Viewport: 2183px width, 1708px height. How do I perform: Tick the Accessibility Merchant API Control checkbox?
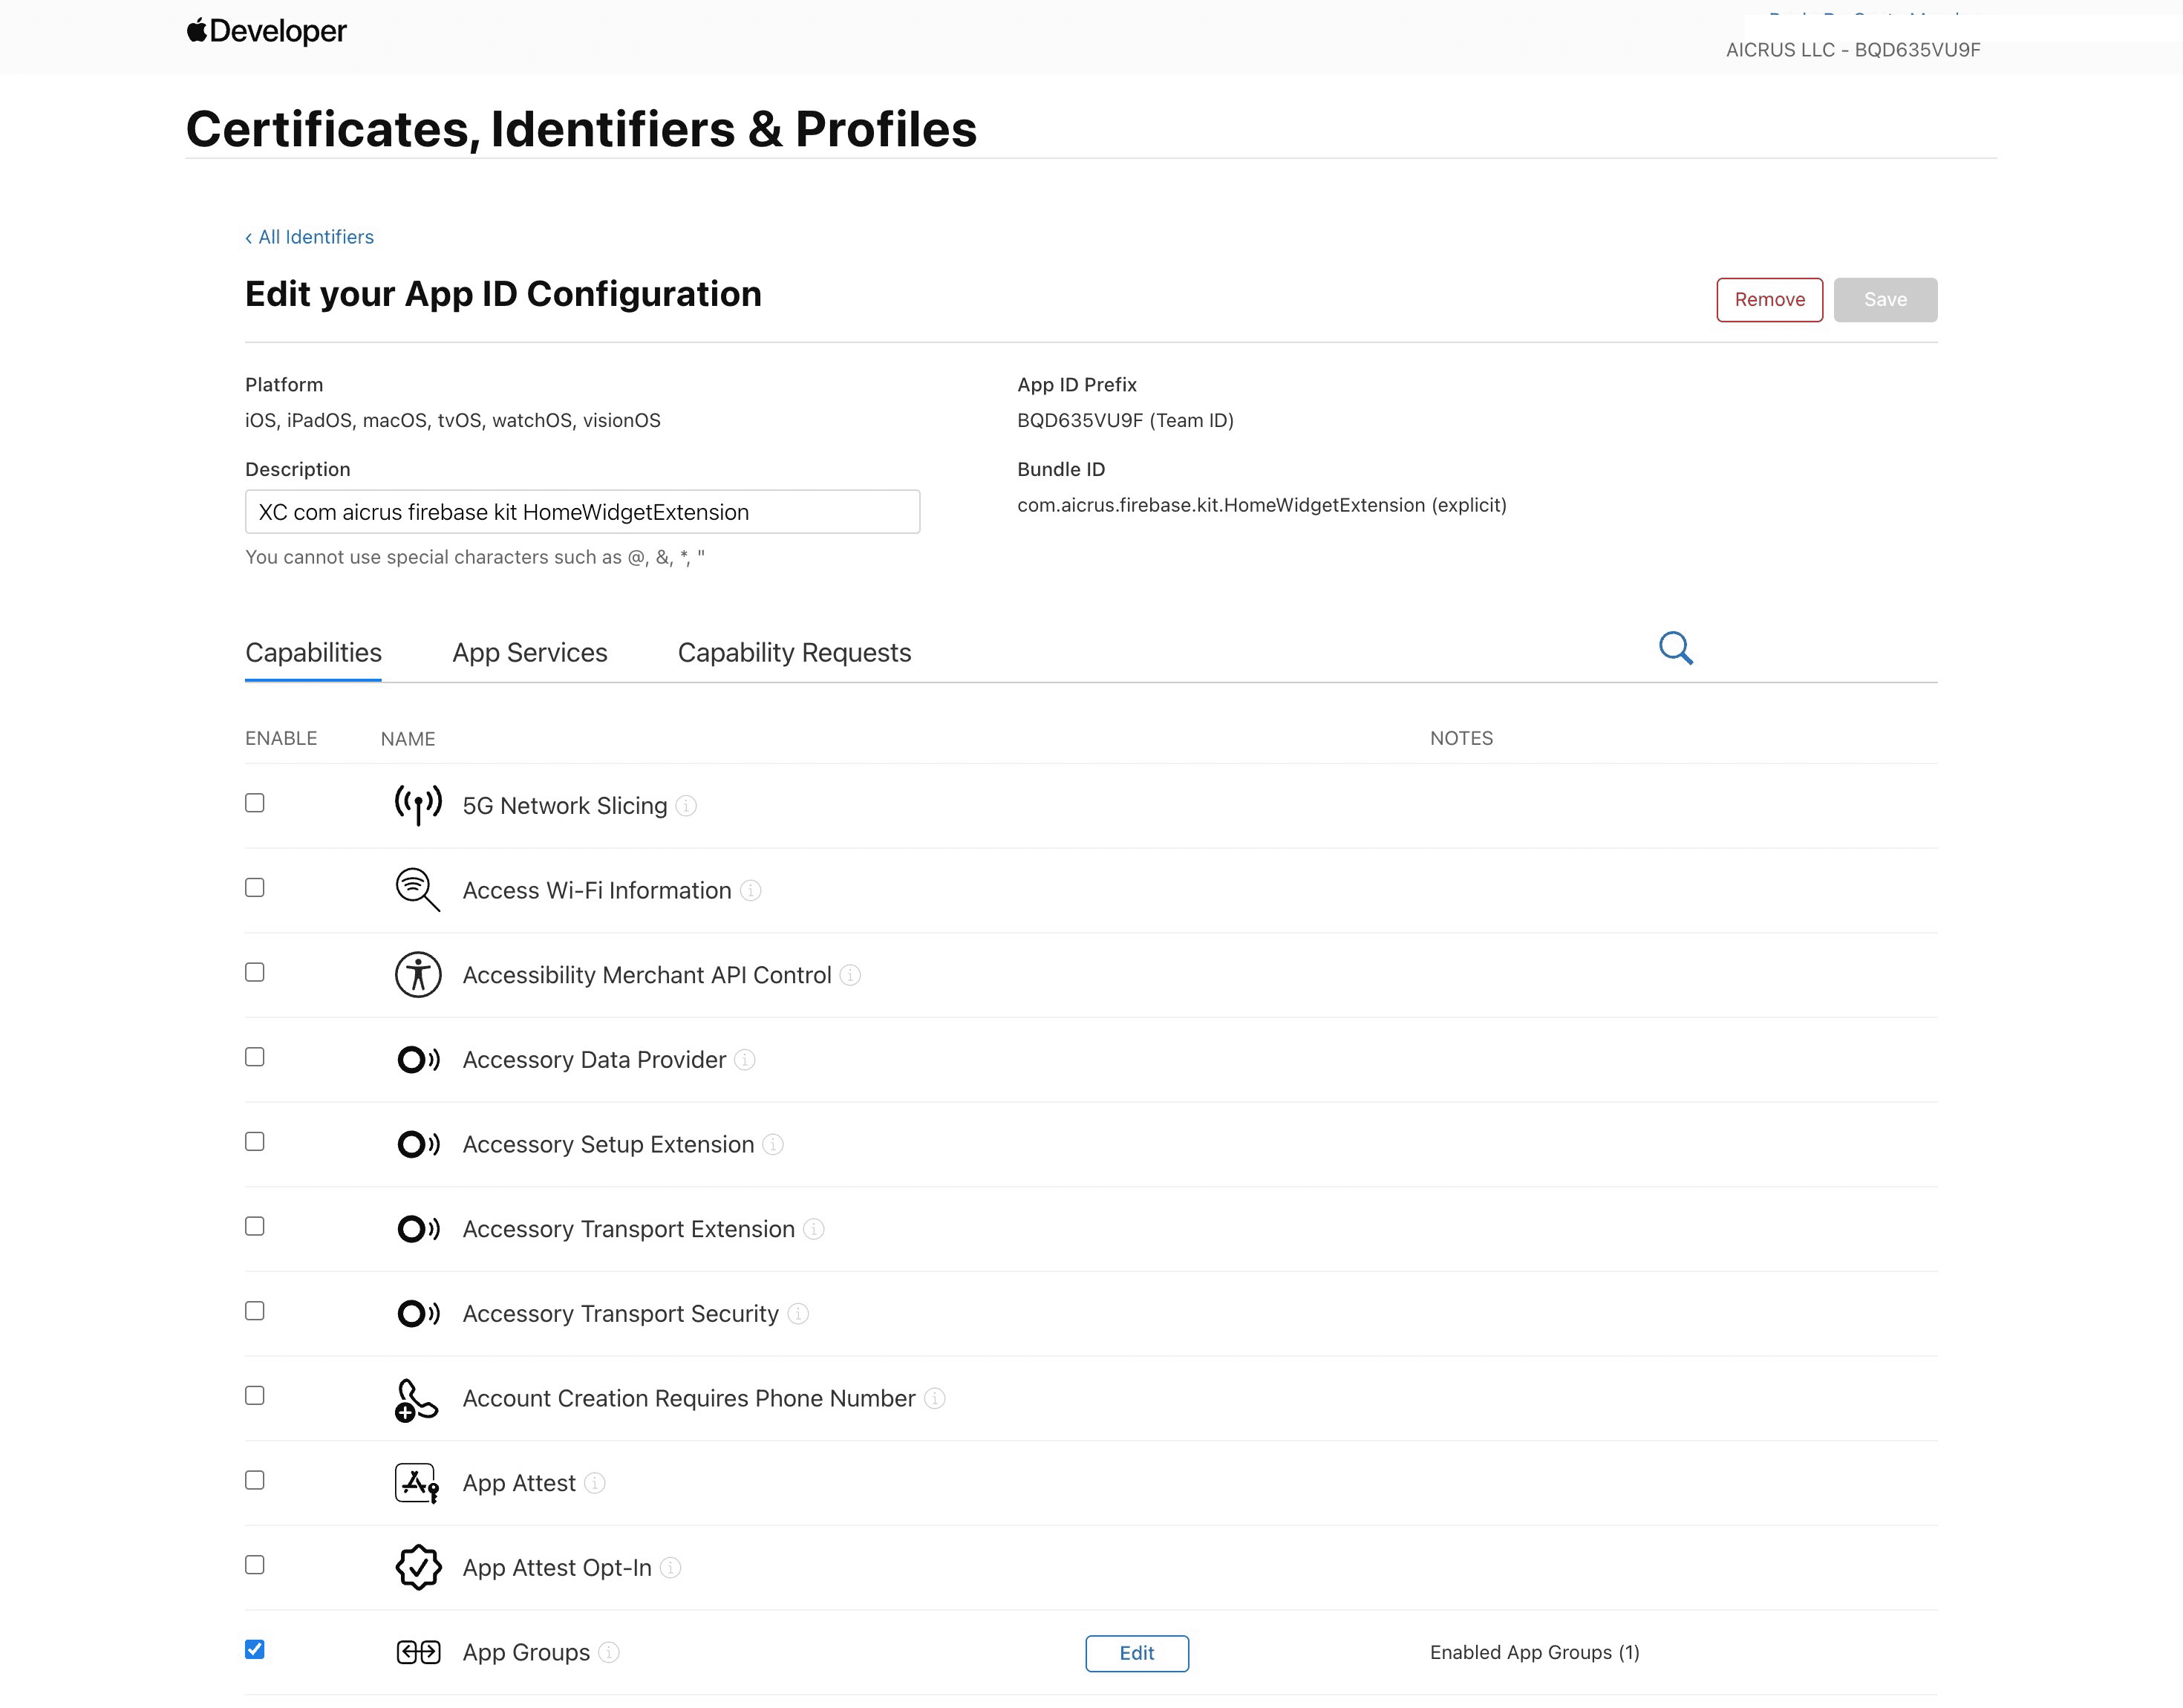pos(255,972)
